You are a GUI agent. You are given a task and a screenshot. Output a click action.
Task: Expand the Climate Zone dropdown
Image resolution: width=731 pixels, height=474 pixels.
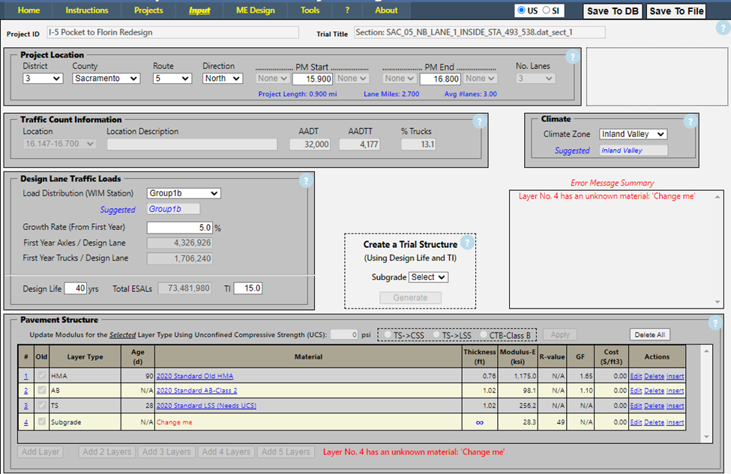(633, 134)
